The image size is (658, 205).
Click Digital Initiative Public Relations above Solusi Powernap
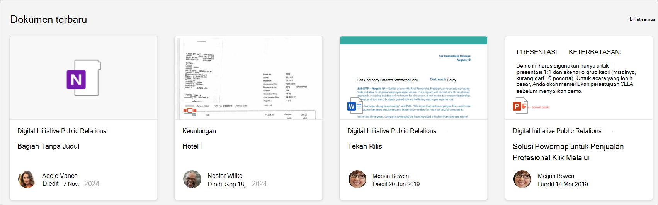pos(557,131)
